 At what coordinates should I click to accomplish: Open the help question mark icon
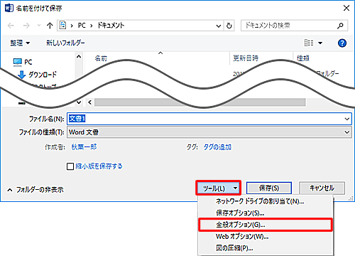(x=342, y=43)
